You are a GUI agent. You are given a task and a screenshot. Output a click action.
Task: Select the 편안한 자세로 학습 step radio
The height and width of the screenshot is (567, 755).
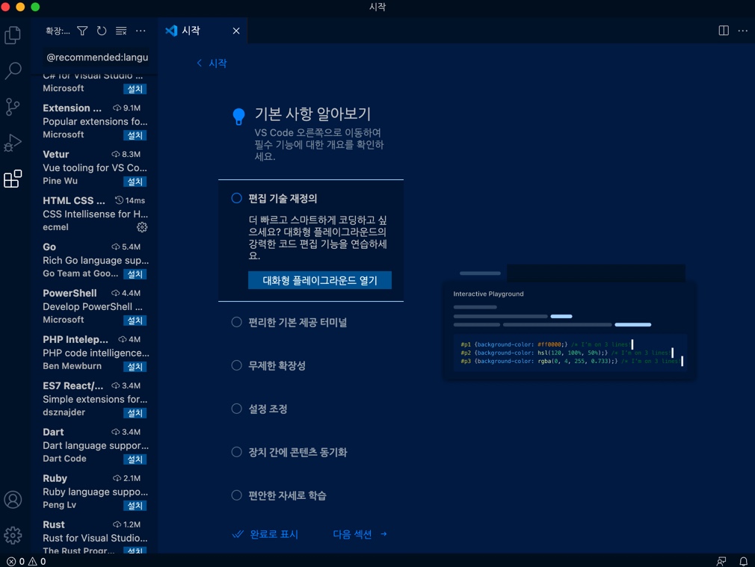(x=236, y=495)
